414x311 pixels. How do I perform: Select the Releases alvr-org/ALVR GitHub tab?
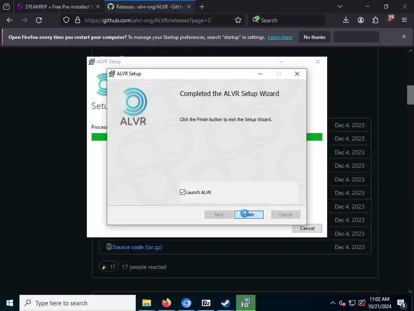[150, 7]
